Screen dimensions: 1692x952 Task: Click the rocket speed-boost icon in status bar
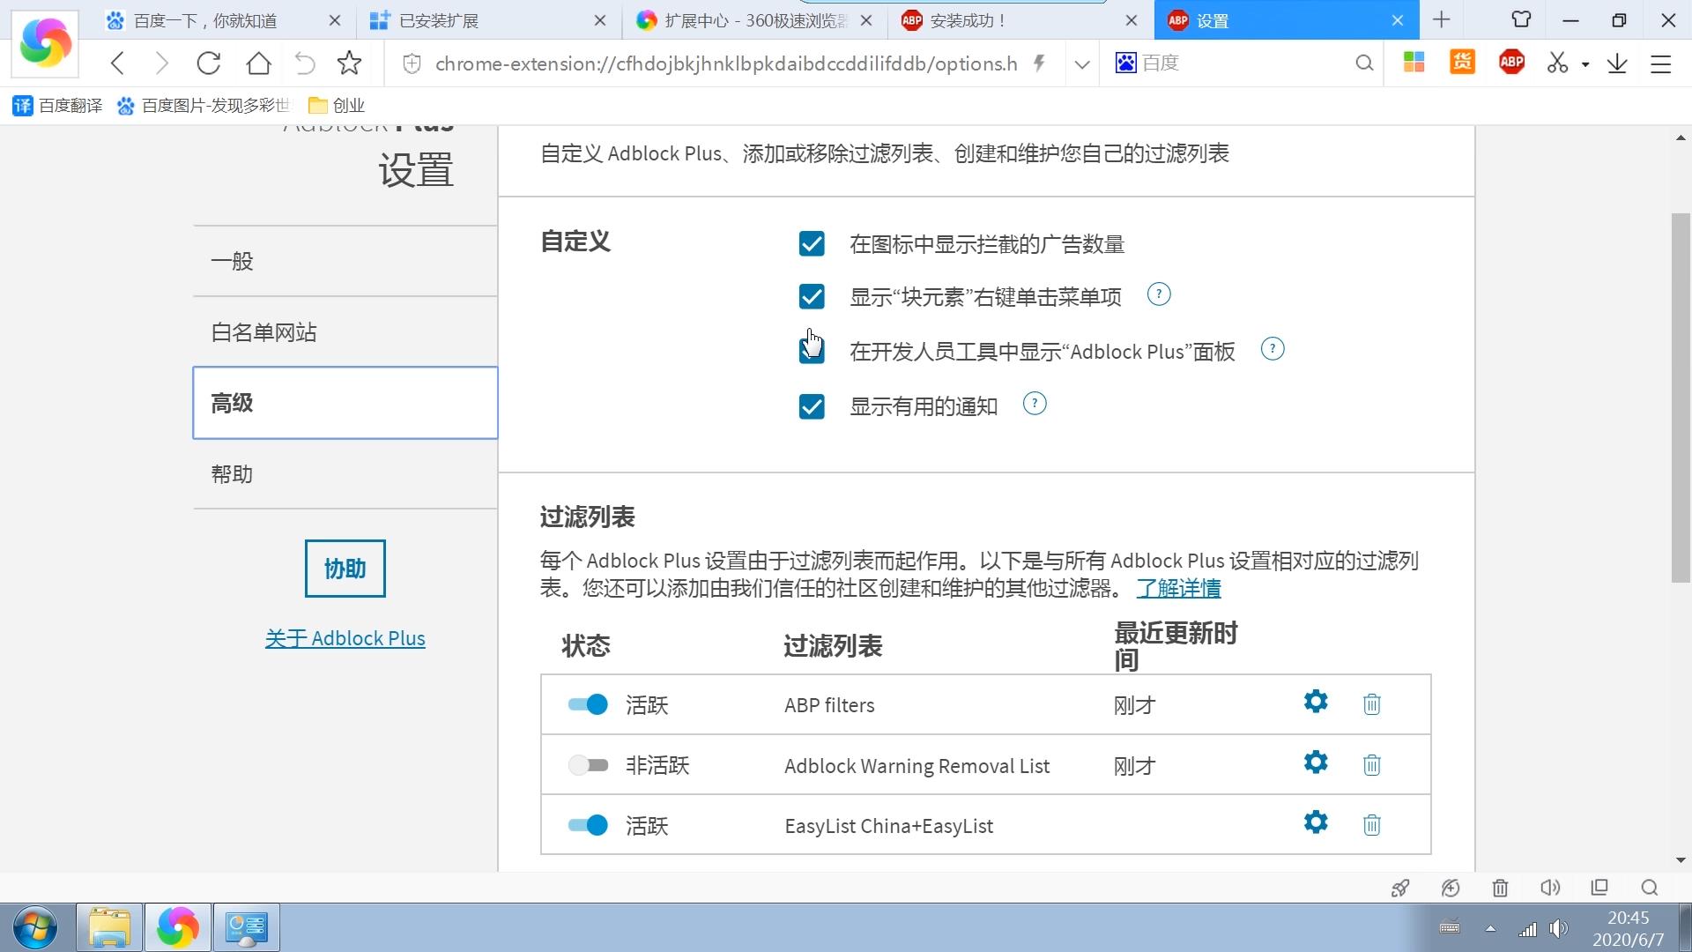1399,888
